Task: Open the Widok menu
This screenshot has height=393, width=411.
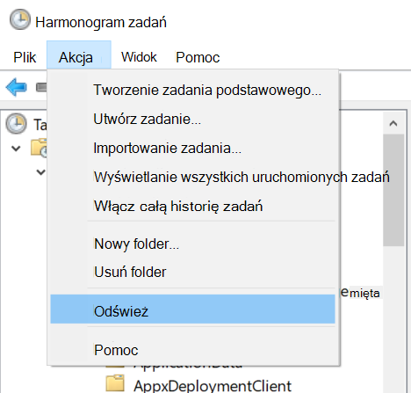Action: point(139,57)
